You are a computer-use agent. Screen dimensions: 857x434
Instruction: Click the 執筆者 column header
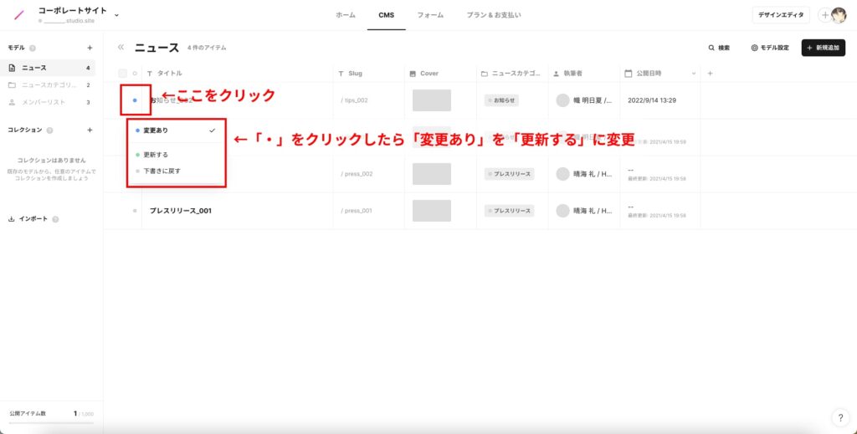(x=568, y=73)
